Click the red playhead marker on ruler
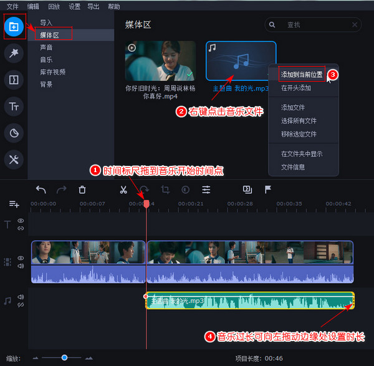The width and height of the screenshot is (374, 366). coord(146,204)
